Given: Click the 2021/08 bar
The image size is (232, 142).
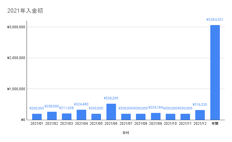Looking at the screenshot, I should click(x=141, y=117).
